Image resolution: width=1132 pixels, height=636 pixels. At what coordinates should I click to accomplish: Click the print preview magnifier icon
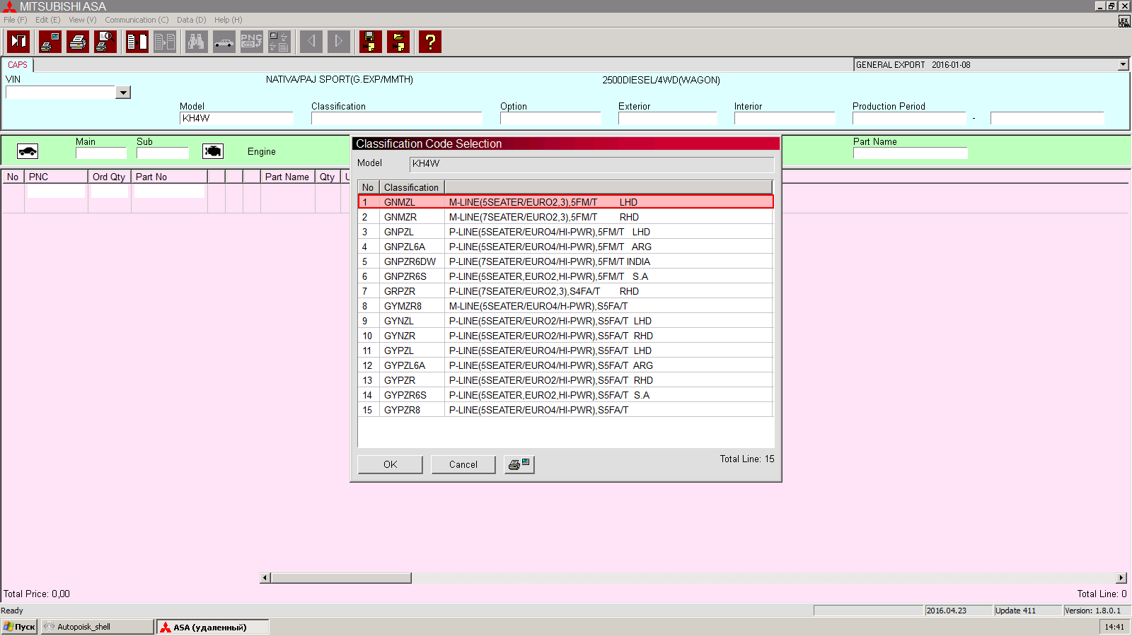coord(105,42)
